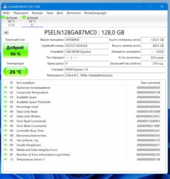Select the Controller Busy Time row
This screenshot has width=170, height=179.
click(82, 131)
